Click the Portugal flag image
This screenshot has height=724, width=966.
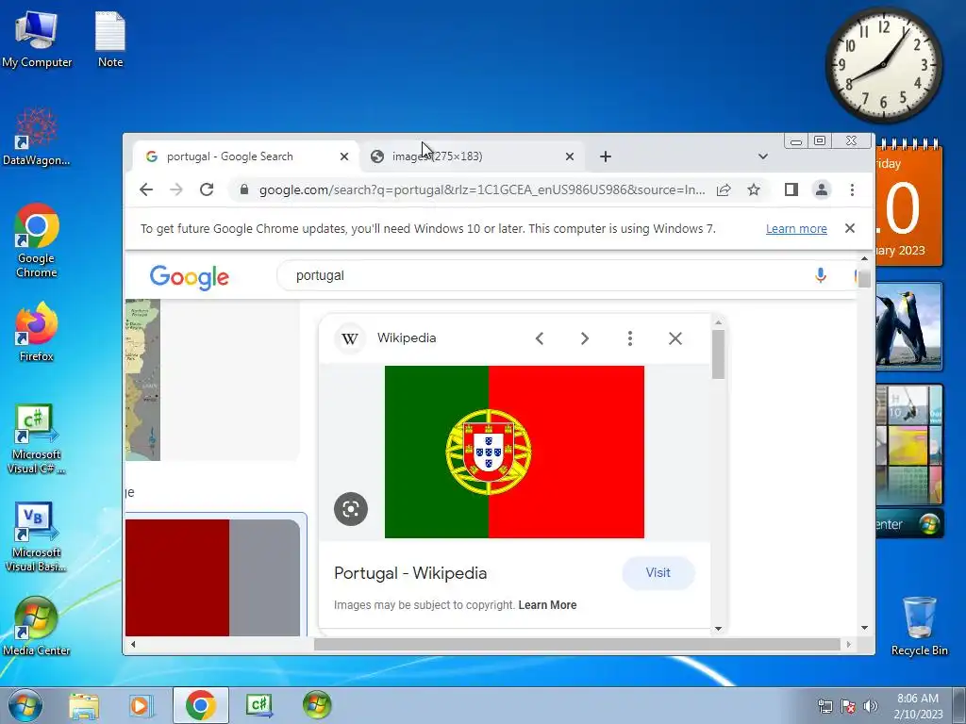[514, 452]
